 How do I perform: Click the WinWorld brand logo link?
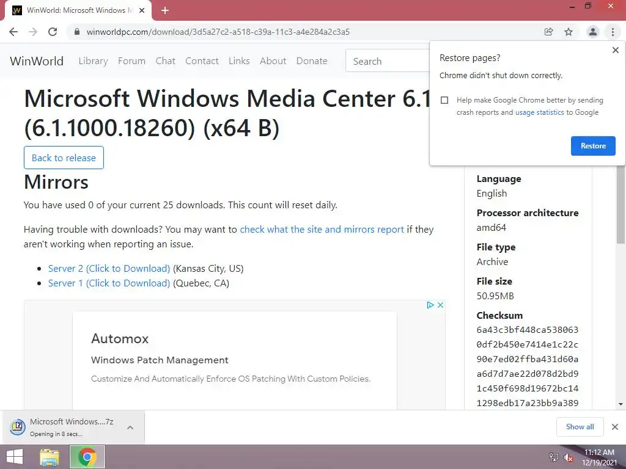[37, 61]
